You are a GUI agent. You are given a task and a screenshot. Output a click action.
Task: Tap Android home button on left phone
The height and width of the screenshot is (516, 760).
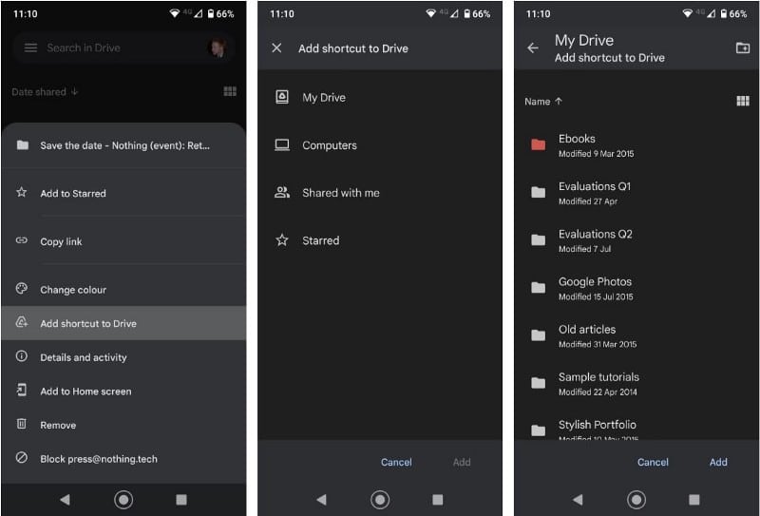tap(123, 500)
